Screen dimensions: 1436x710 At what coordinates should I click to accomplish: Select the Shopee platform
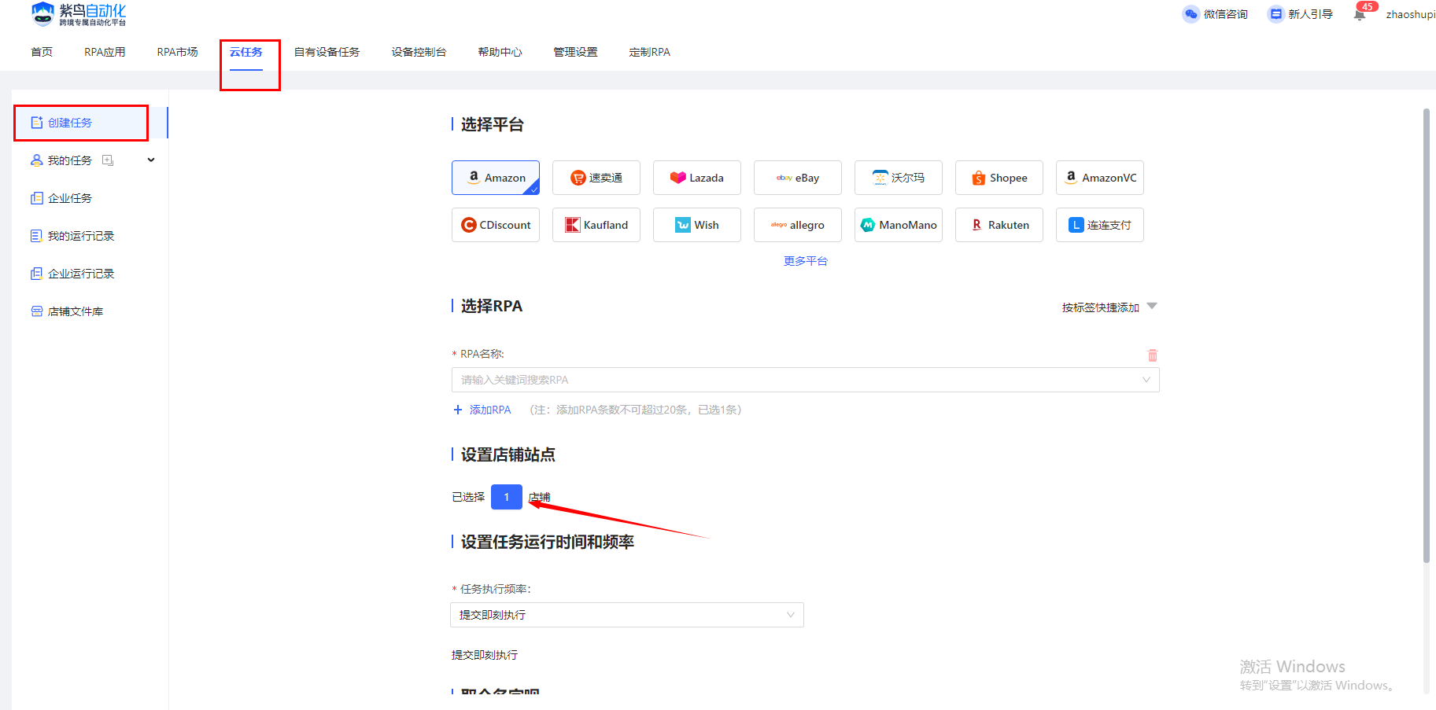coord(999,178)
